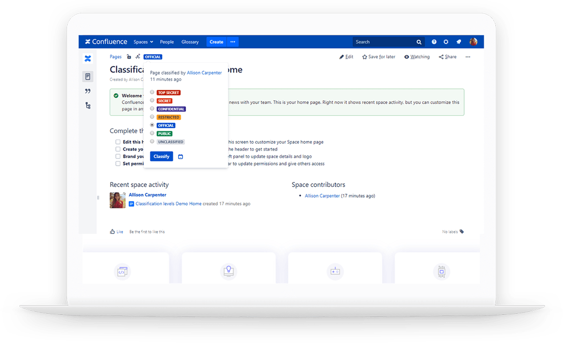
Task: Open Classification levels Demo Home link
Action: (168, 204)
